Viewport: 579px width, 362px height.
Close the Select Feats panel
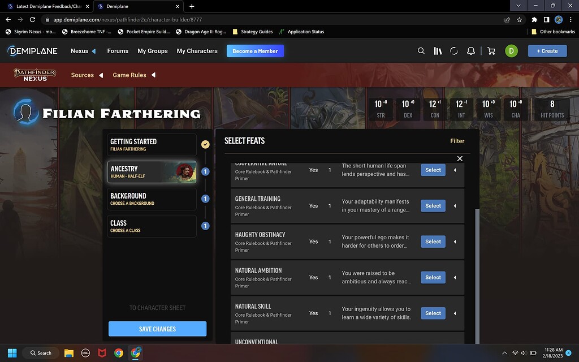click(460, 158)
